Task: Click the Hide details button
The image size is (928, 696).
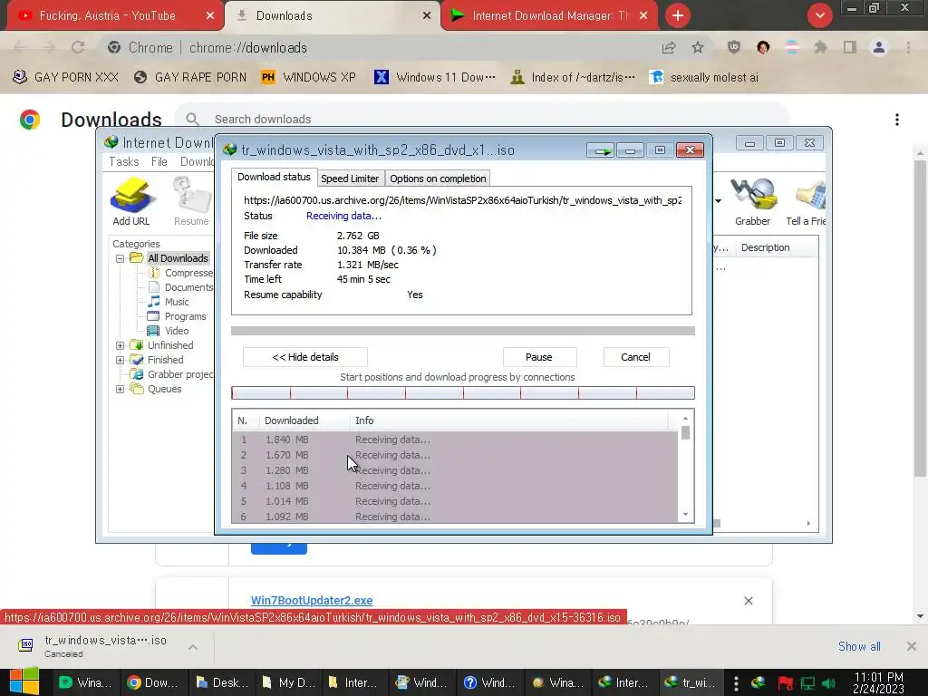Action: 305,357
